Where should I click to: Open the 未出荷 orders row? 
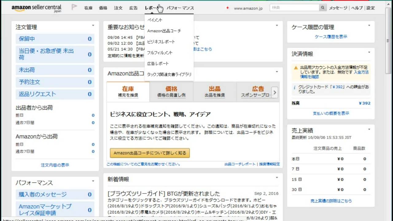click(x=55, y=70)
